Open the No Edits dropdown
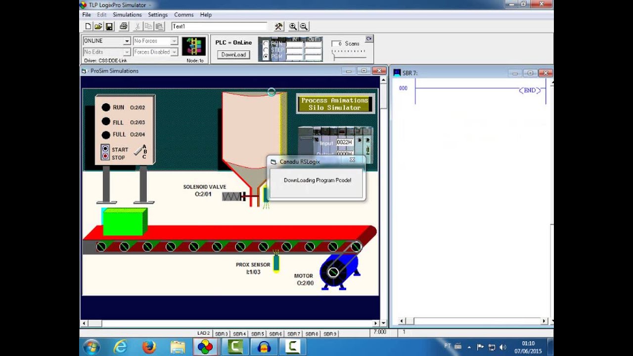The width and height of the screenshot is (633, 356). [x=127, y=52]
